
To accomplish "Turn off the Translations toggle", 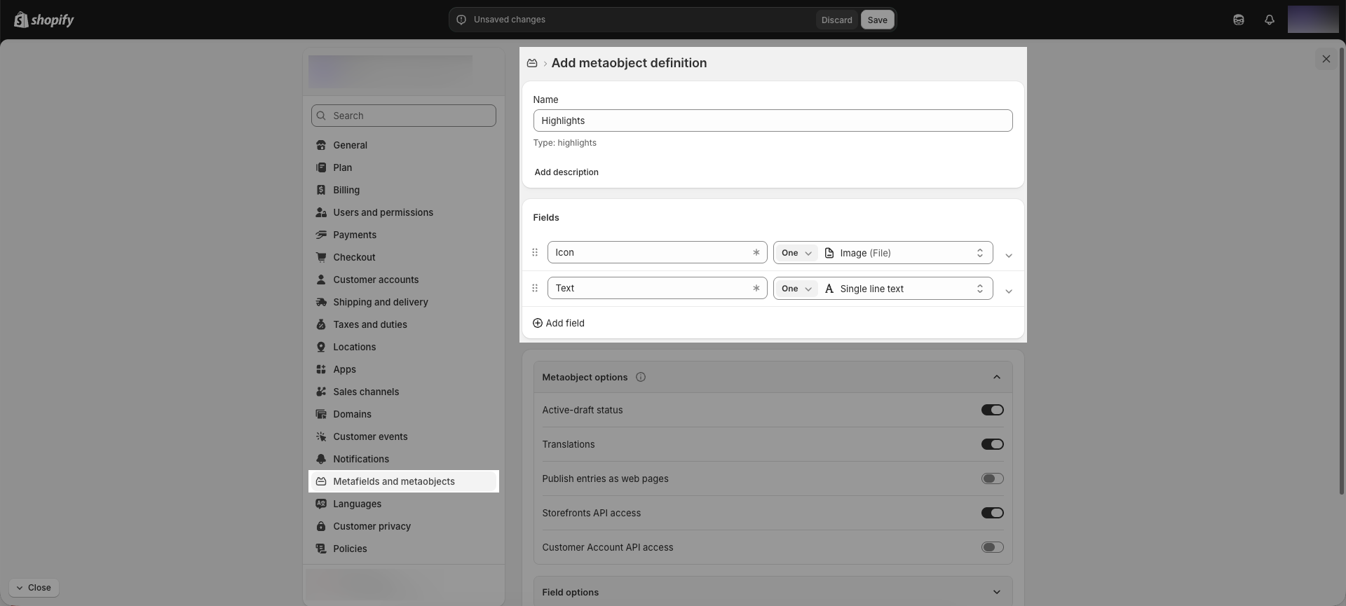I will [992, 444].
